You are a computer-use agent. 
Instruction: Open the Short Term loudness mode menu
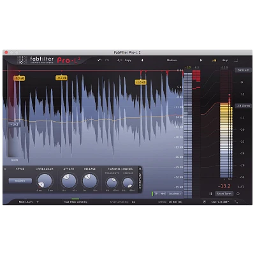pos(224,194)
